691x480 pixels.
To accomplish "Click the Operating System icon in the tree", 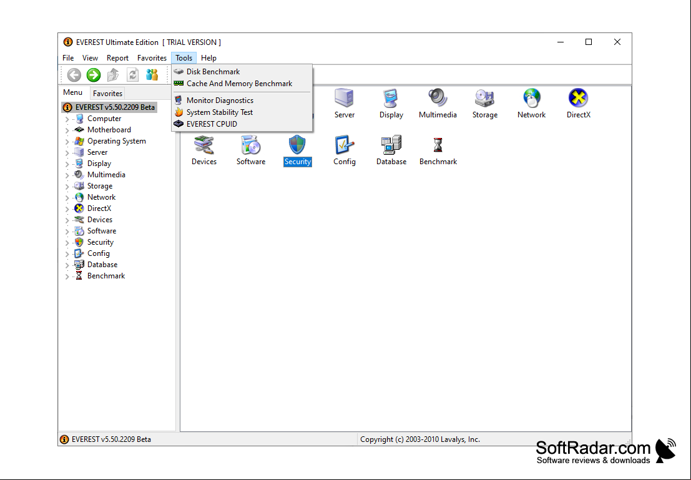I will tap(79, 141).
